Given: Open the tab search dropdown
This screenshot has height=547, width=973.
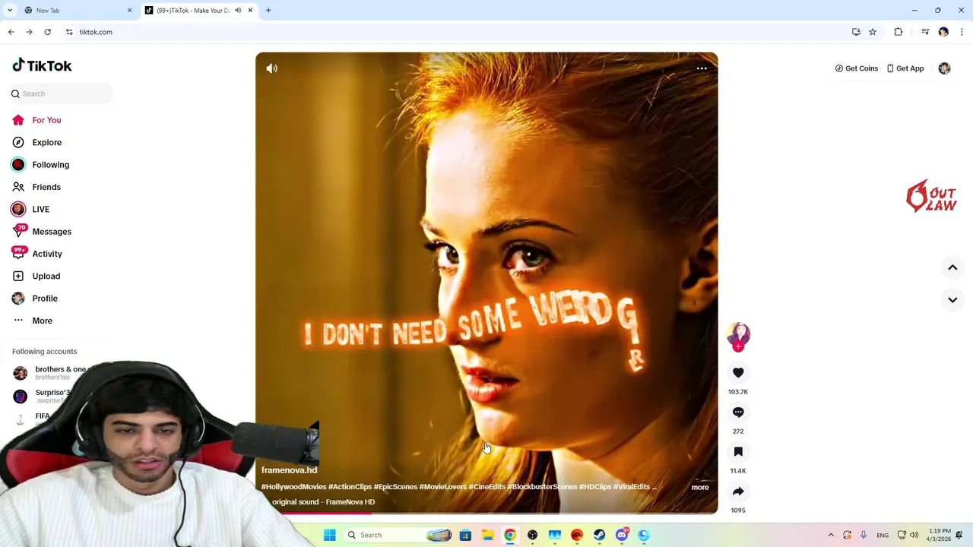Looking at the screenshot, I should click(10, 10).
